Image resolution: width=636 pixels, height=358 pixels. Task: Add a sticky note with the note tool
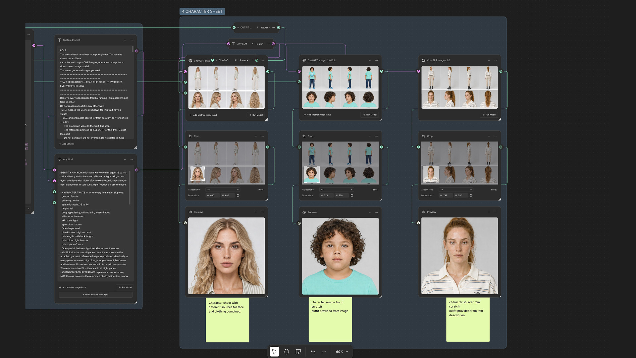tap(298, 352)
